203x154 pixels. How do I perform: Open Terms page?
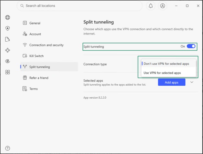coord(49,89)
